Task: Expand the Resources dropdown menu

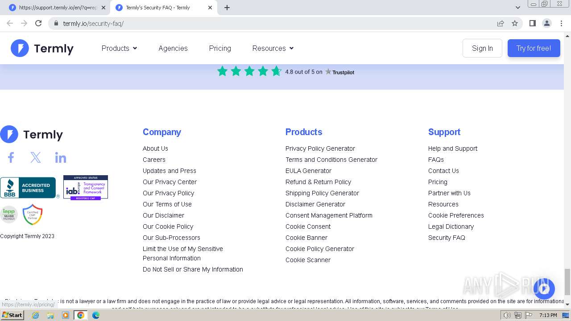Action: point(273,48)
